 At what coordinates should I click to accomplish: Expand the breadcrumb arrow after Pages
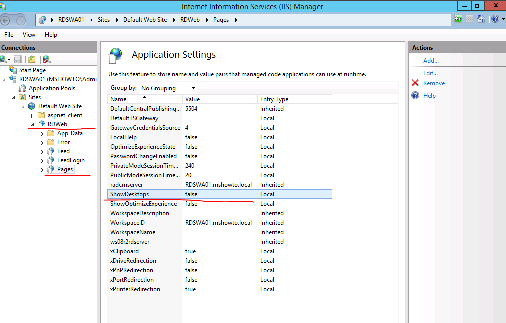[x=236, y=20]
